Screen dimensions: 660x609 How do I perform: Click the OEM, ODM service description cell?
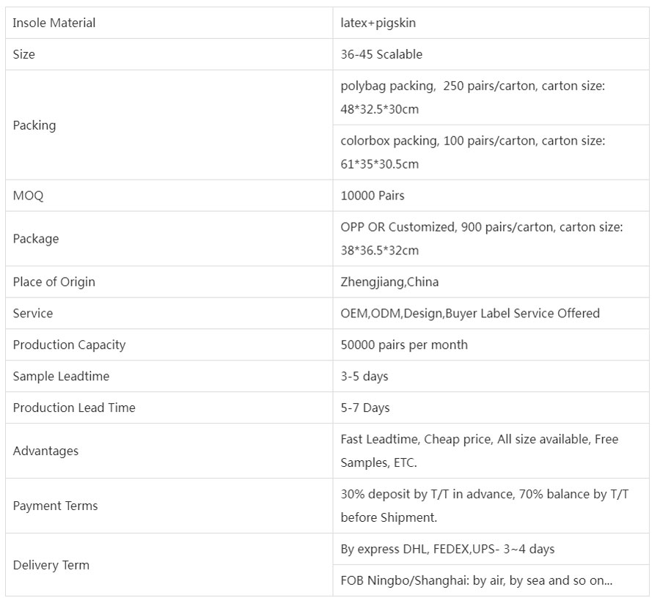point(470,313)
